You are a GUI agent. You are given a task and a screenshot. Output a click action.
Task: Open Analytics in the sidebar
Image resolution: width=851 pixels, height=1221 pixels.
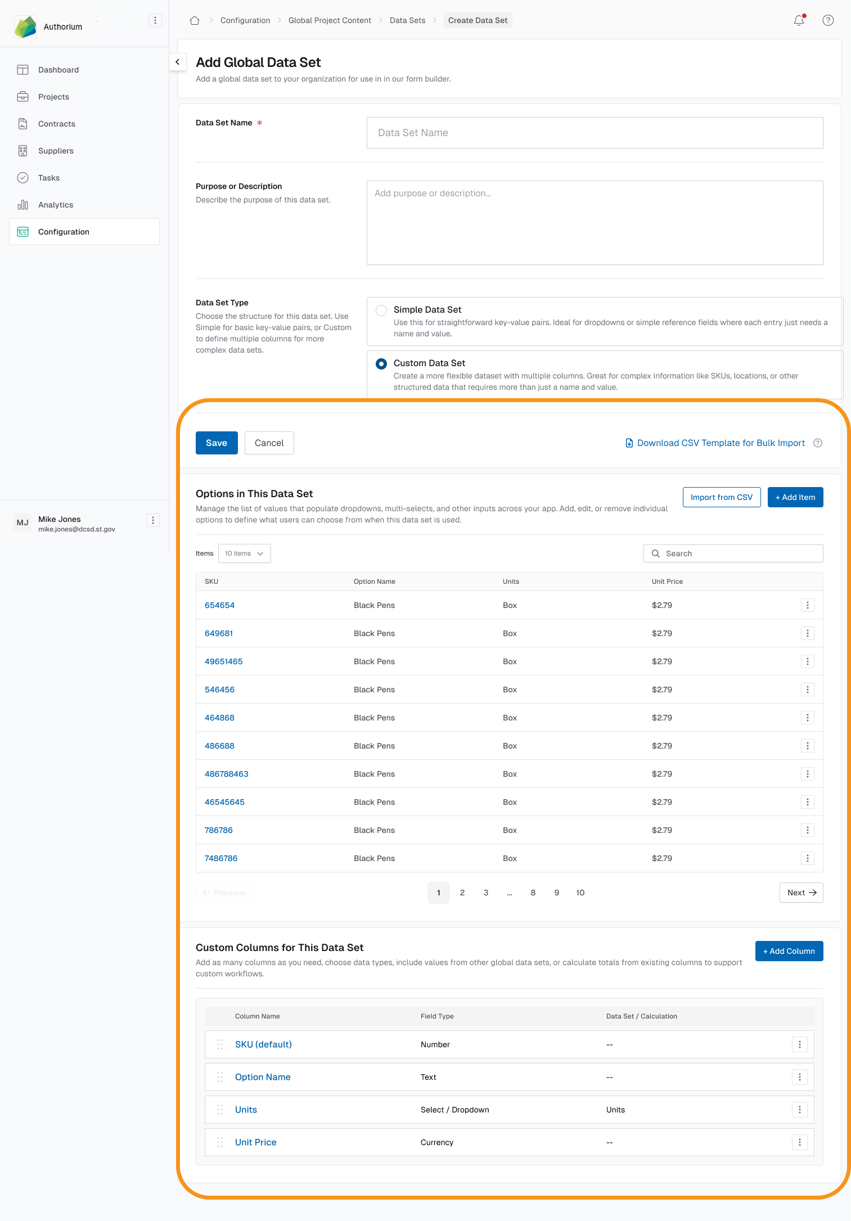point(56,205)
